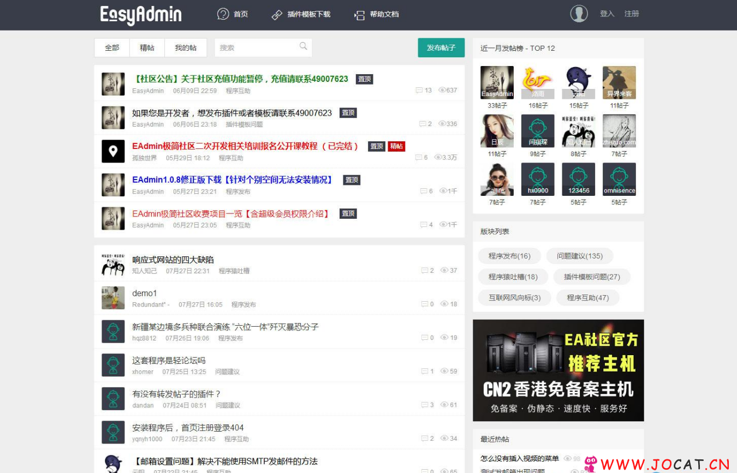The image size is (737, 473).
Task: Select the 全部 tab
Action: [x=112, y=47]
